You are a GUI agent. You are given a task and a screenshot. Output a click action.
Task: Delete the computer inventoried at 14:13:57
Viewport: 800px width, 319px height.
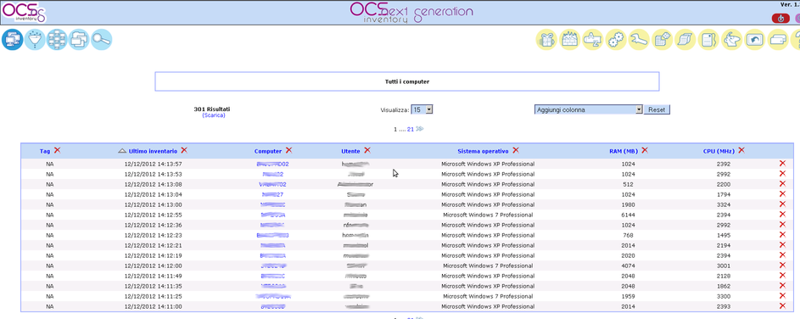[x=782, y=164]
